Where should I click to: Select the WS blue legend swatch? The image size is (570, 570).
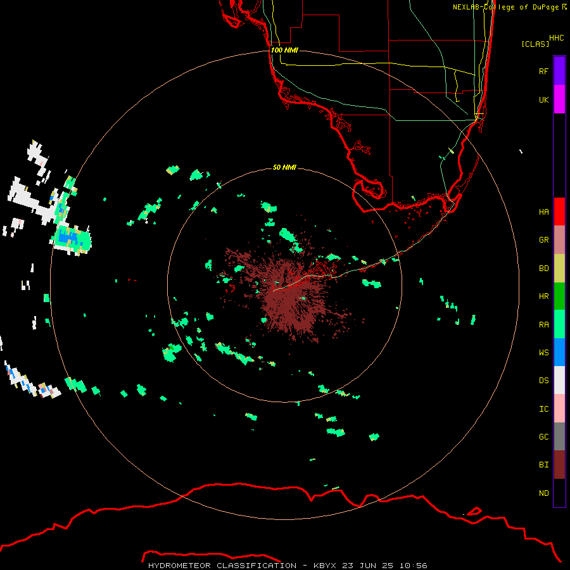point(559,352)
